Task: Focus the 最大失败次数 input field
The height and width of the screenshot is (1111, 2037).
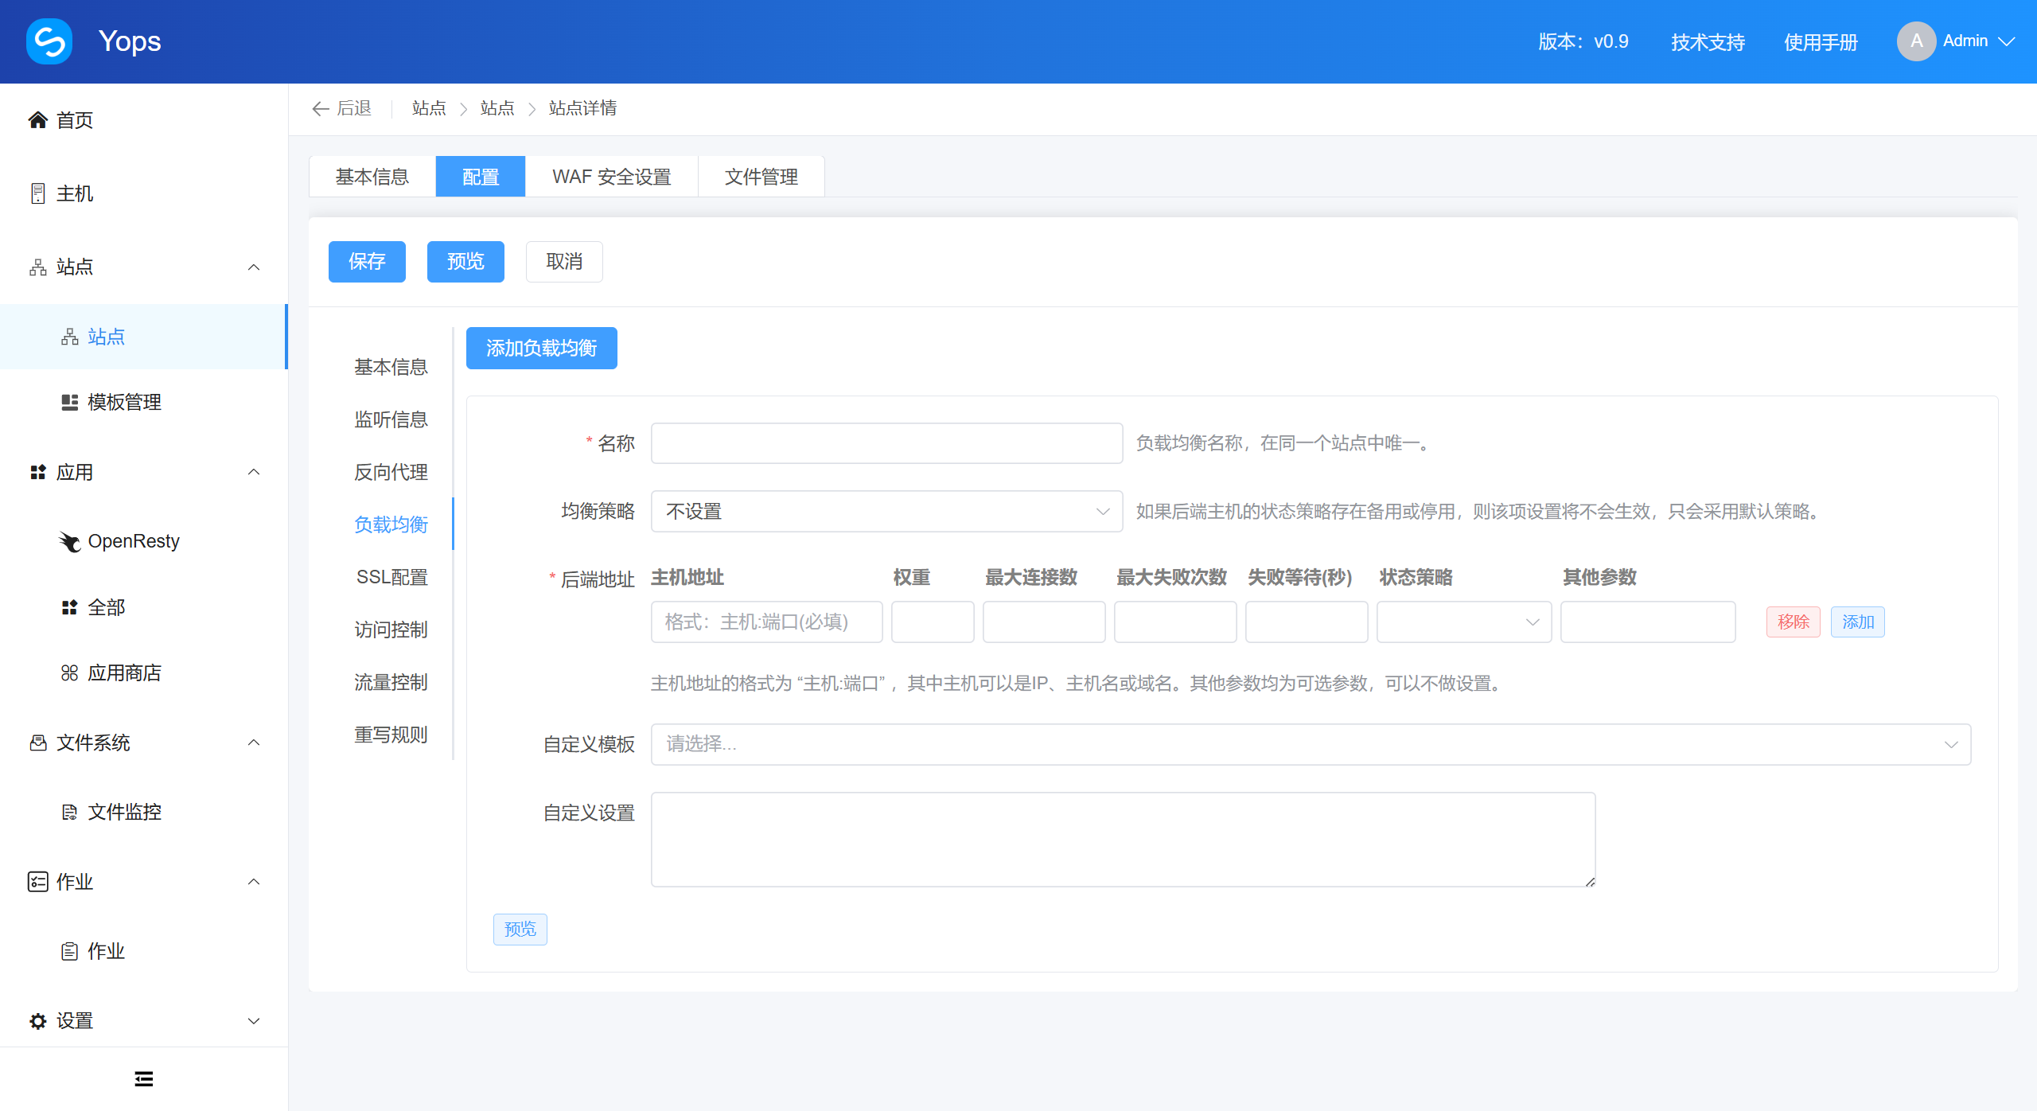Action: pos(1175,622)
